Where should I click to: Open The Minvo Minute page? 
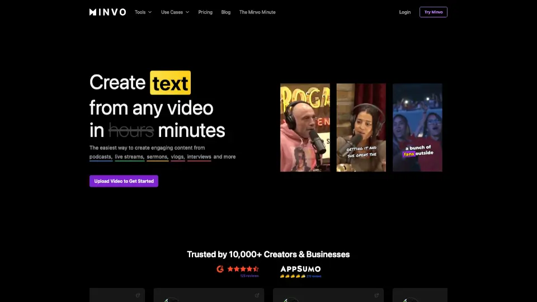click(257, 12)
